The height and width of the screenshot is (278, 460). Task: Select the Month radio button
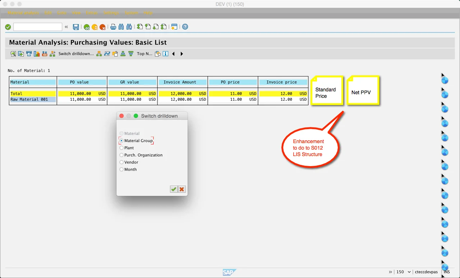(x=121, y=169)
